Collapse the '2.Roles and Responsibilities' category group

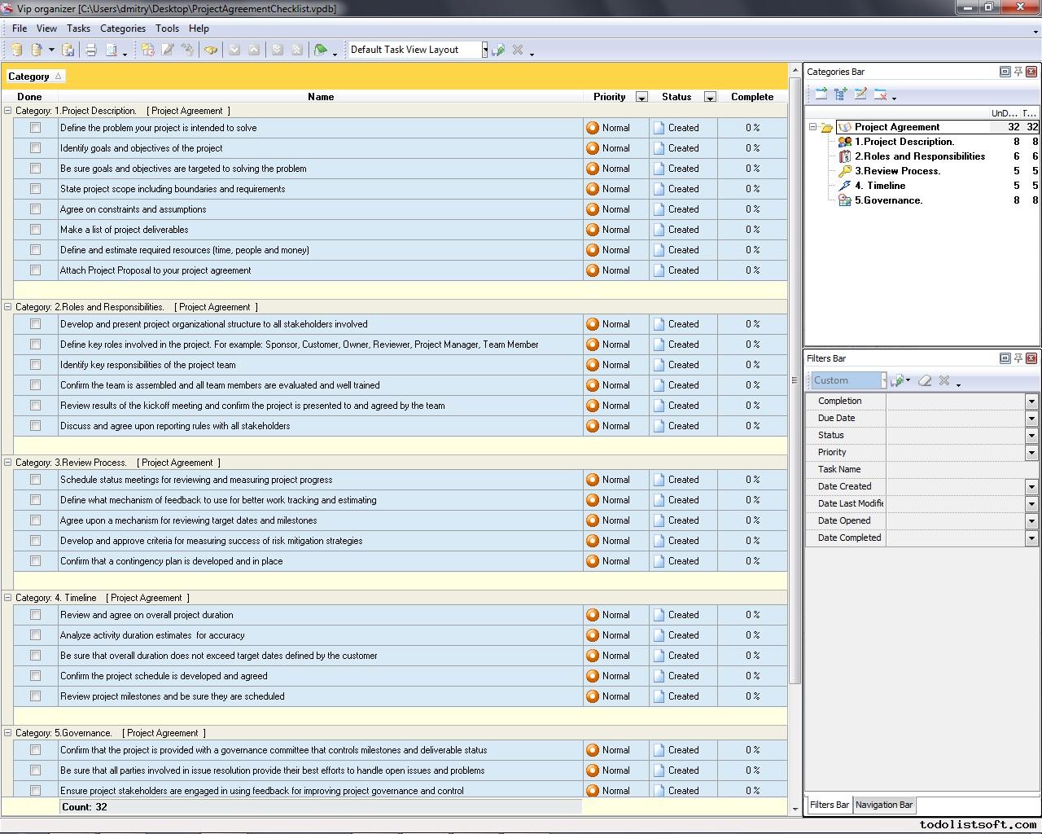point(8,307)
